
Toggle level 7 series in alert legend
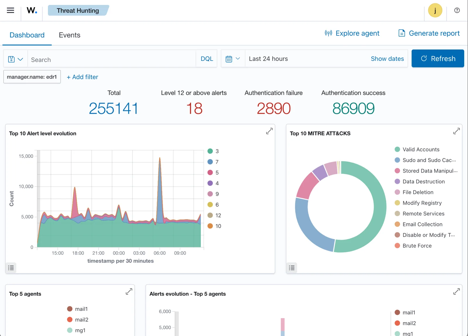pos(213,162)
